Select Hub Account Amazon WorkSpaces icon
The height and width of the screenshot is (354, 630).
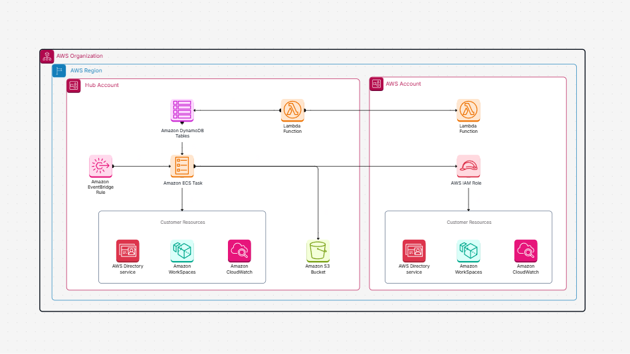[x=182, y=251]
